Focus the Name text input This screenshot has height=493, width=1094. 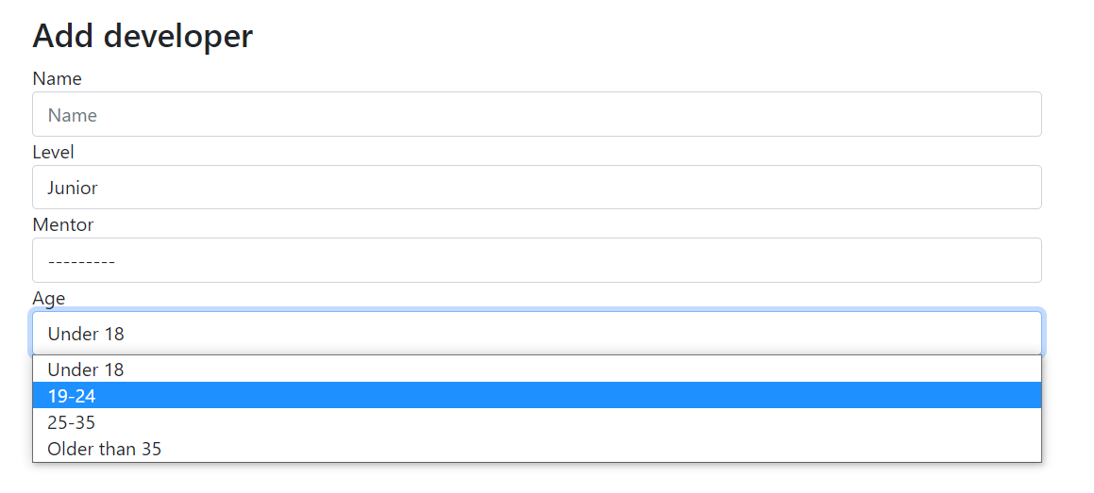click(536, 114)
